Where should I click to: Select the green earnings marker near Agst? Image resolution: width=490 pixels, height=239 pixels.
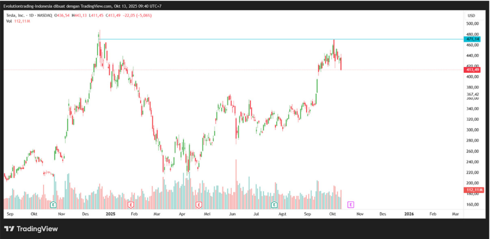(x=274, y=205)
